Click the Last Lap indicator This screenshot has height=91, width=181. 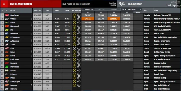pos(171,5)
